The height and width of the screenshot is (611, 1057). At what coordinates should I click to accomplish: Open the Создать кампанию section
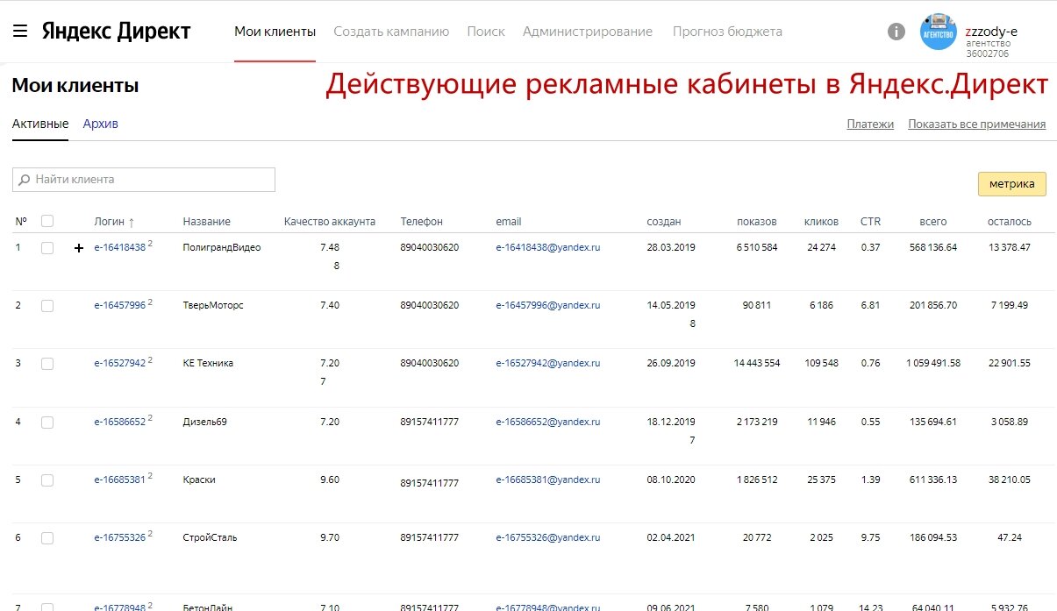[390, 30]
